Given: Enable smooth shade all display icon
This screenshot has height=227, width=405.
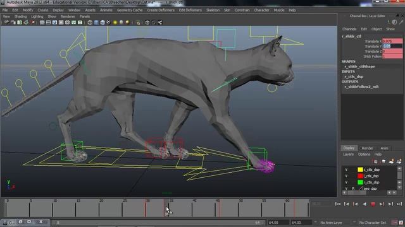Looking at the screenshot, I should [96, 23].
